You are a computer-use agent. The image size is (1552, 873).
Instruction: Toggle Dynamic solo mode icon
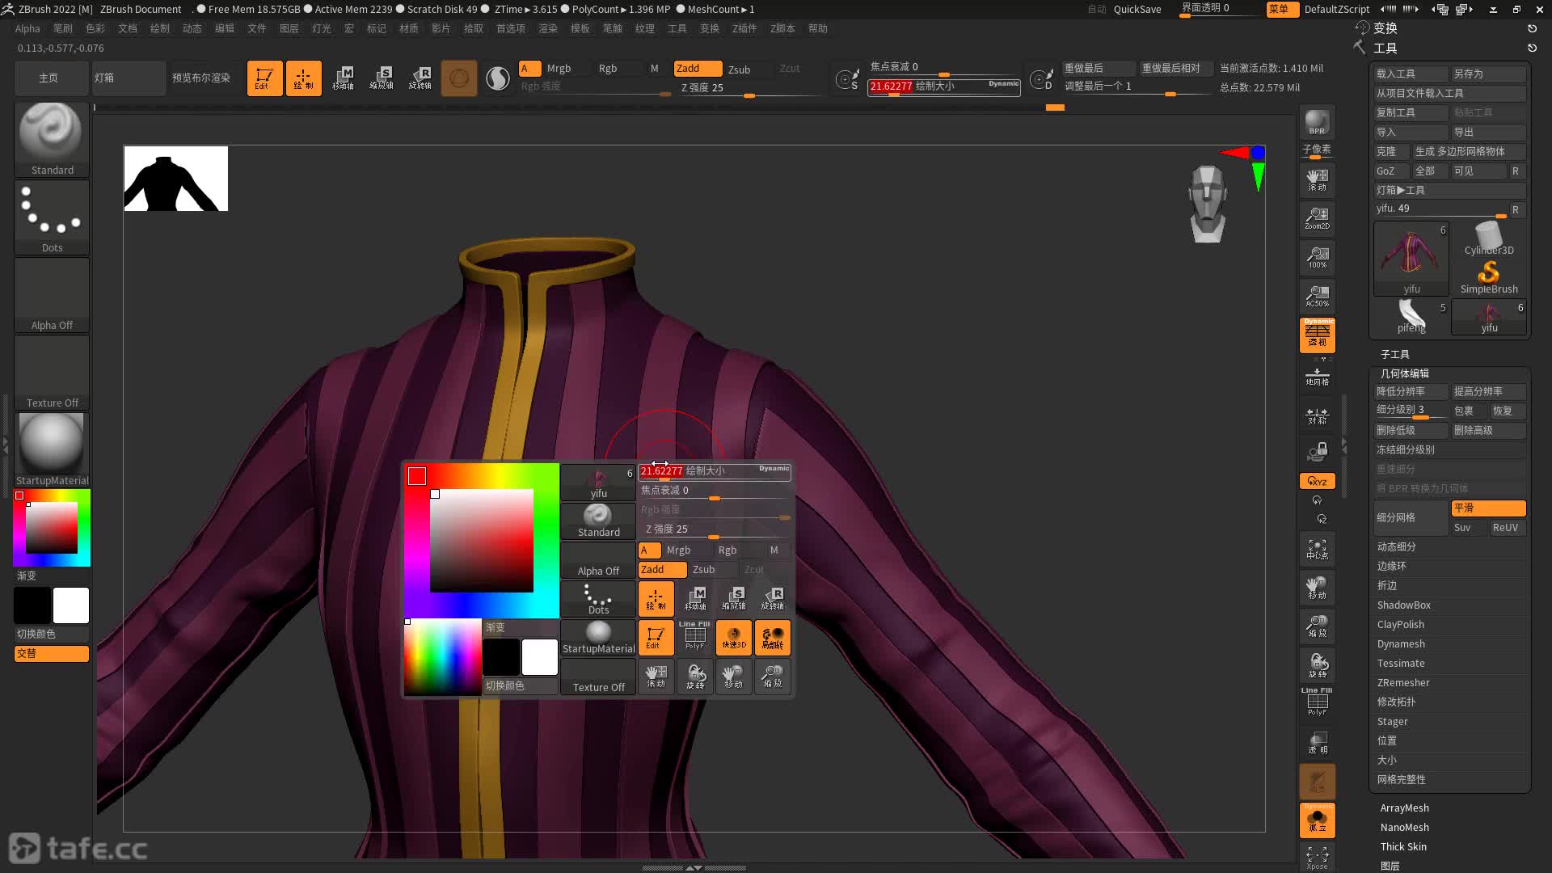click(1317, 820)
